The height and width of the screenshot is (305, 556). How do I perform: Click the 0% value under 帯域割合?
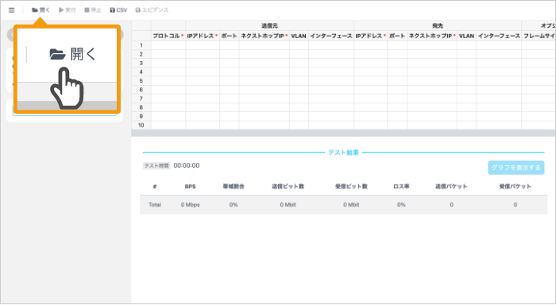(234, 205)
